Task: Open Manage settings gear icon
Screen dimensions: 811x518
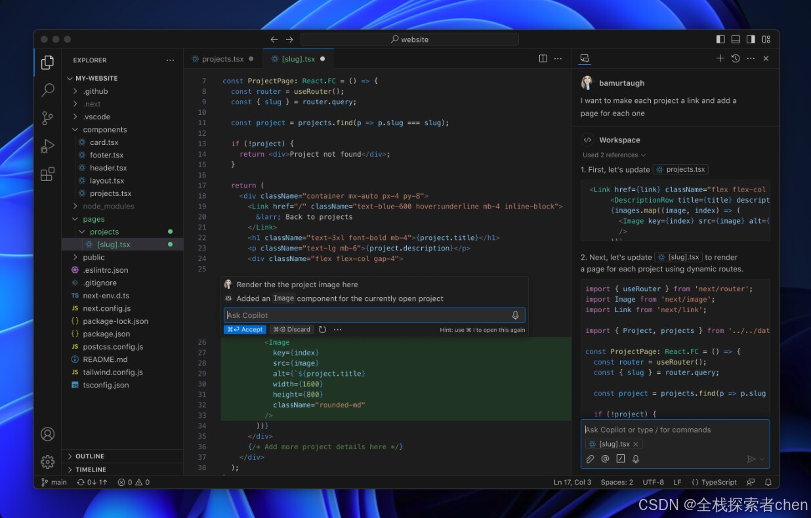Action: click(x=47, y=462)
